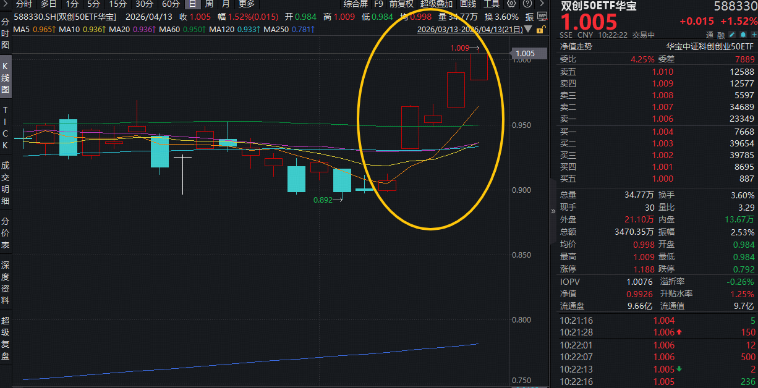Click 华宝中证科创创业50ETF fund name link
Viewport: 758px width, 388px height.
coord(710,46)
